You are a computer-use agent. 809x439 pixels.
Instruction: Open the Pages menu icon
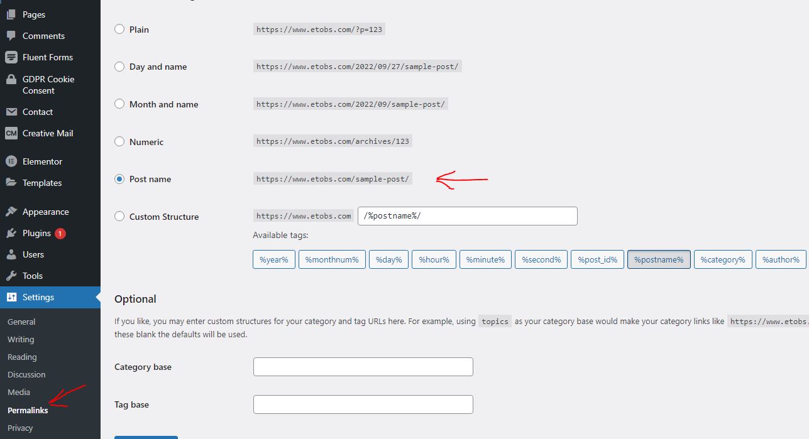point(11,14)
